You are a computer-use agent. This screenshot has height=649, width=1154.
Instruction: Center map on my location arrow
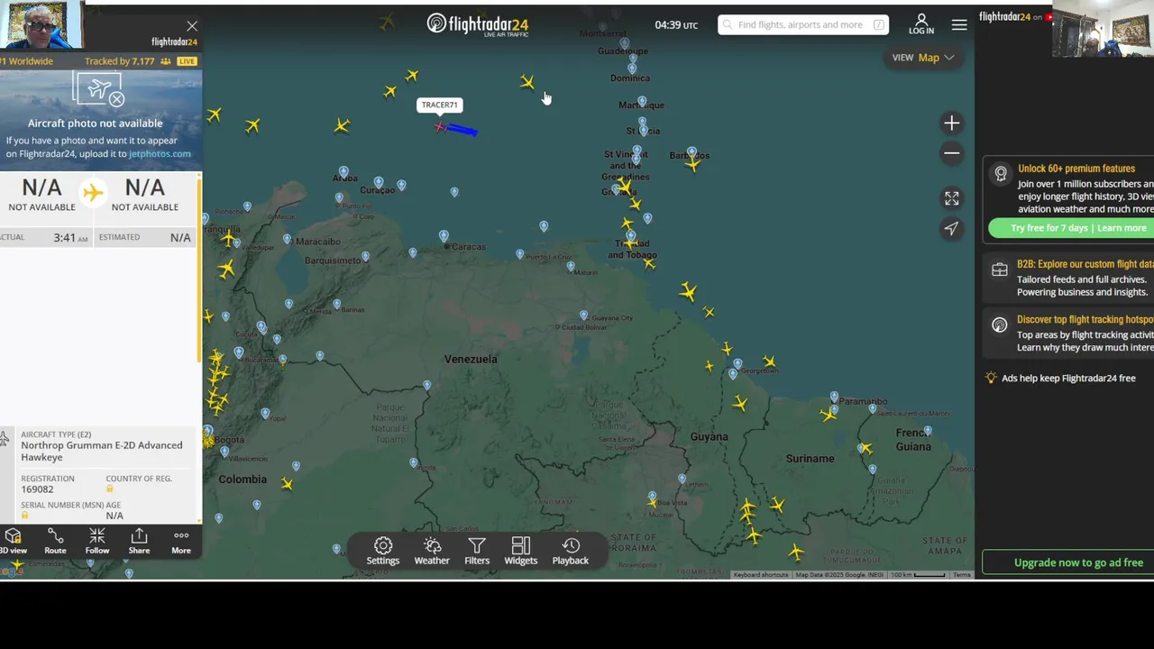click(x=951, y=229)
